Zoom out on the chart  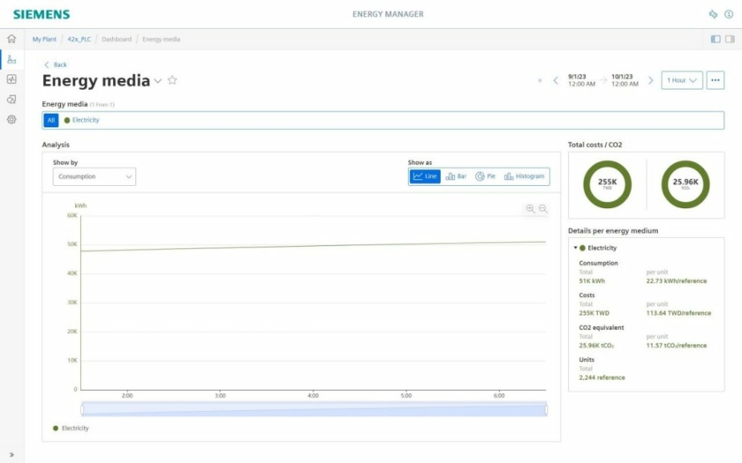coord(543,209)
